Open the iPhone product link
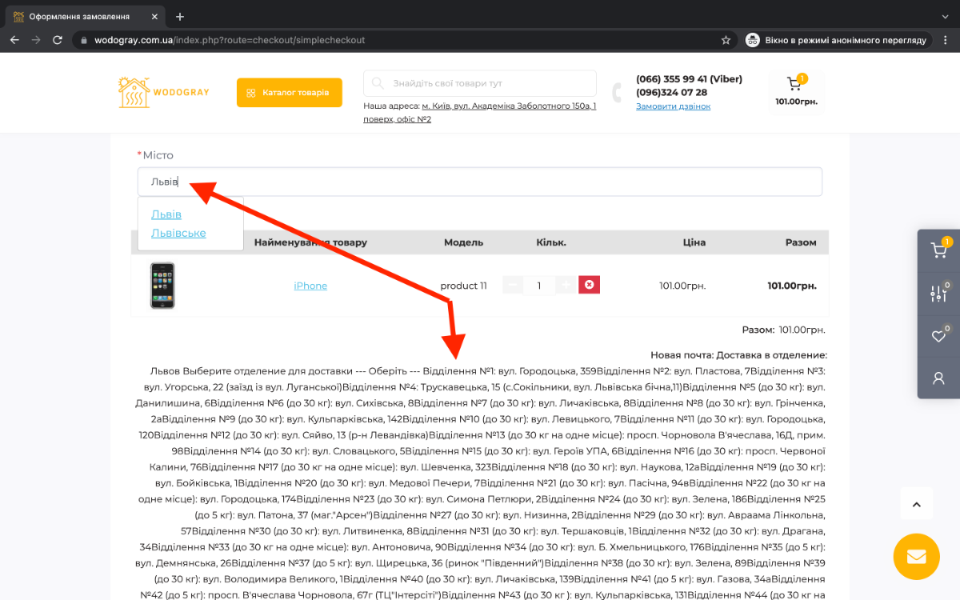 (x=310, y=286)
